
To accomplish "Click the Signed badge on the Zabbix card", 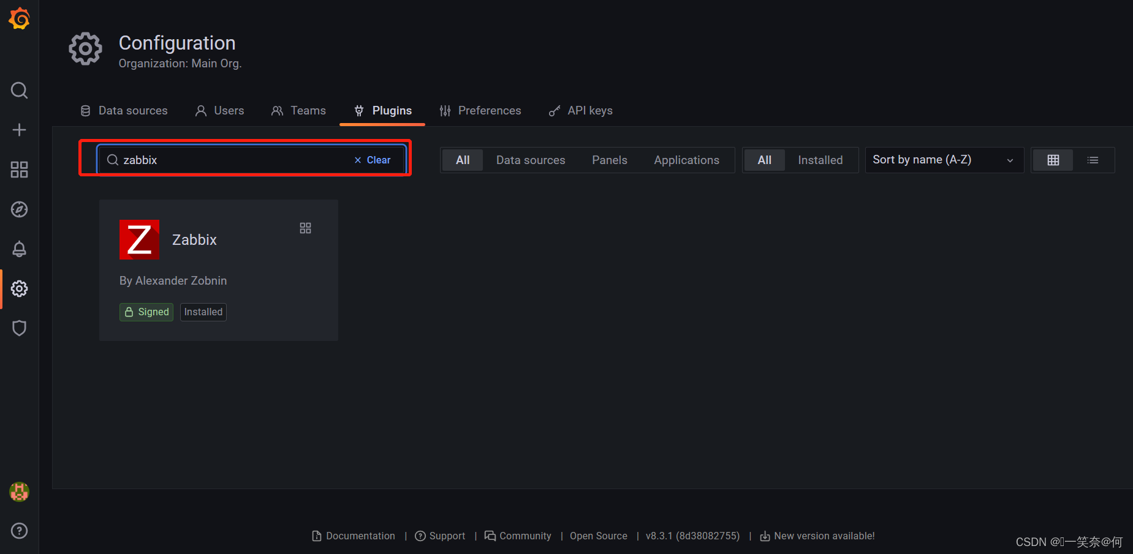I will pyautogui.click(x=146, y=312).
